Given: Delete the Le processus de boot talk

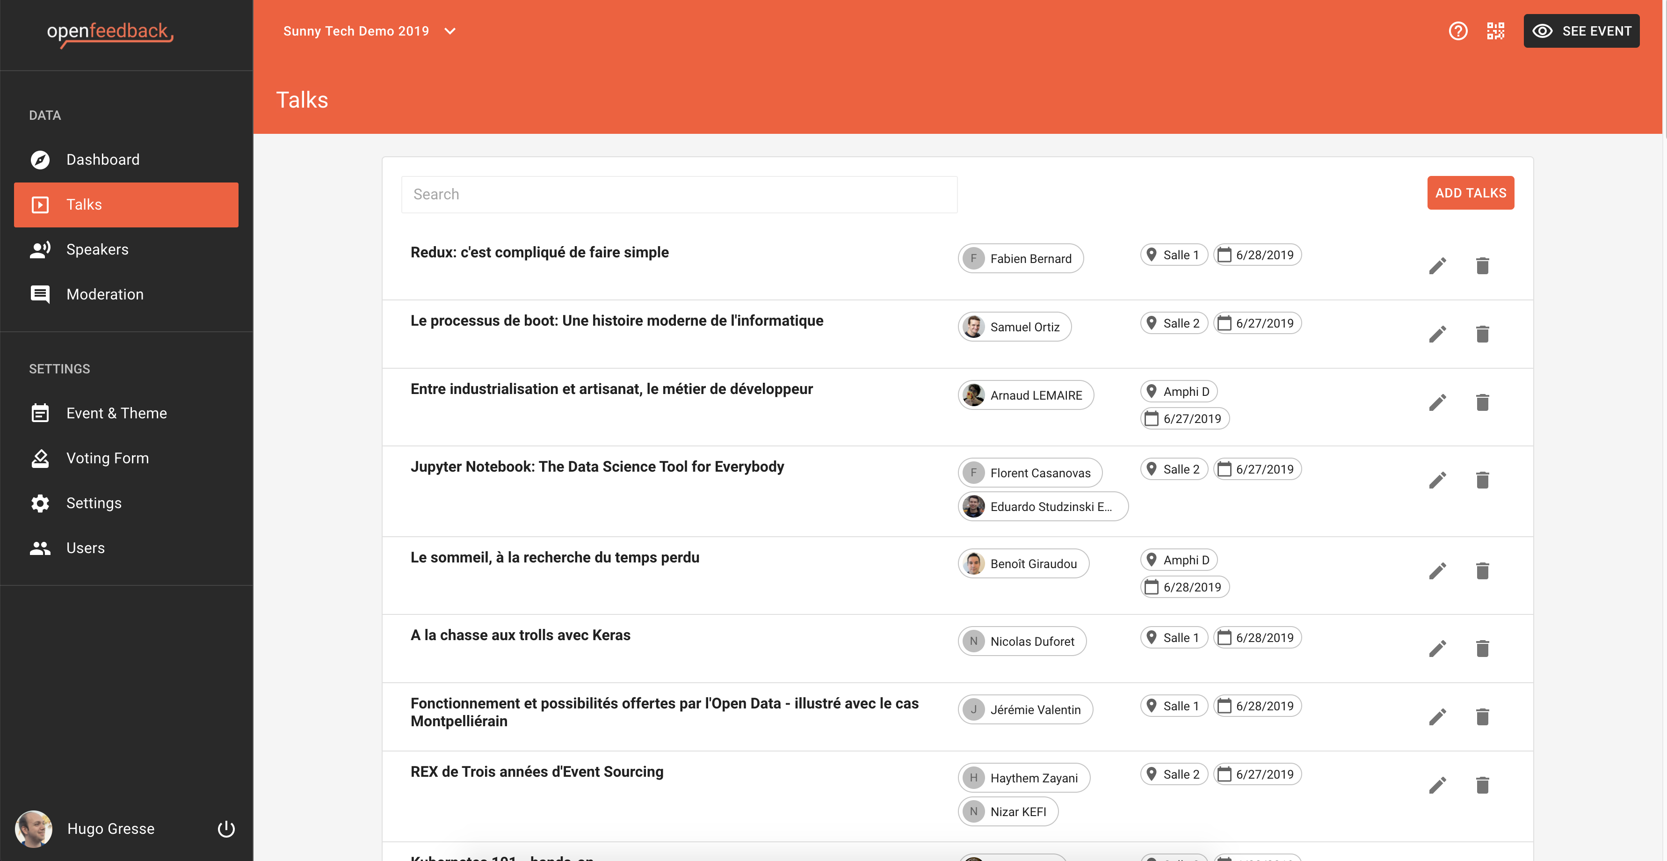Looking at the screenshot, I should pyautogui.click(x=1483, y=335).
